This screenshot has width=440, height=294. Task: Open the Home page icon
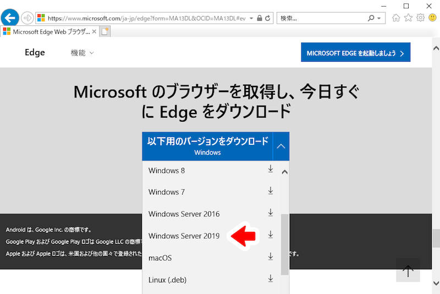[x=396, y=18]
